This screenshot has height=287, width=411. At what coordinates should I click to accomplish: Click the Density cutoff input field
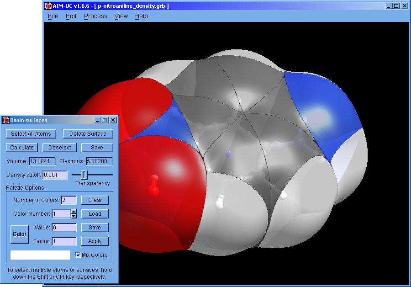point(55,175)
